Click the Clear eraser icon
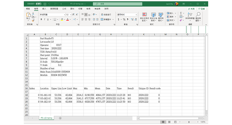This screenshot has width=232, height=125. (x=181, y=20)
